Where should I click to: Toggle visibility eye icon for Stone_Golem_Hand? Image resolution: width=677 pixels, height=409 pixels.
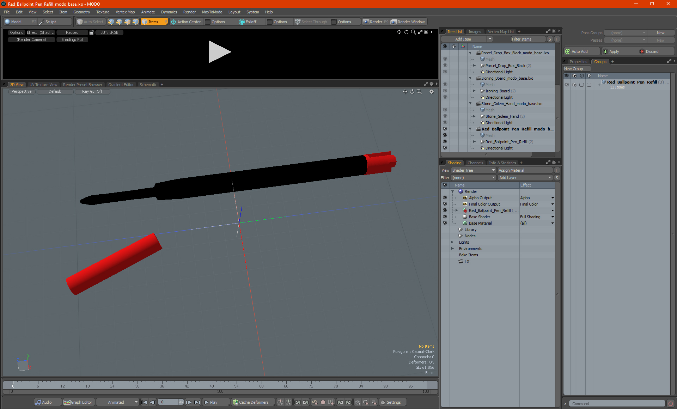(445, 116)
